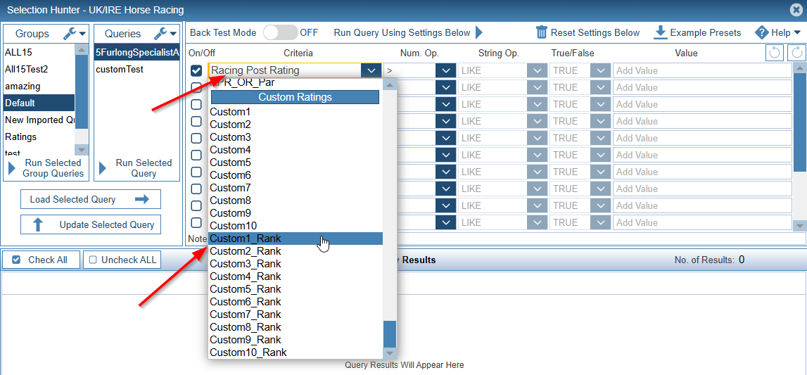This screenshot has width=807, height=375.
Task: Click the redo arrow above the value column
Action: click(x=796, y=53)
